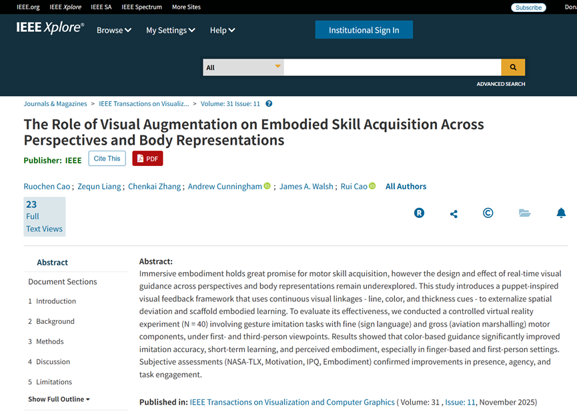The image size is (577, 414).
Task: Open the save to folder icon
Action: coord(524,213)
